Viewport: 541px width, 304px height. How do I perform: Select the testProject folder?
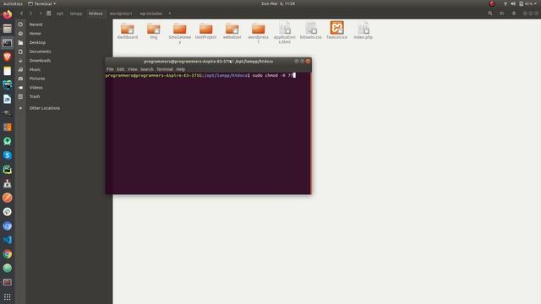click(x=206, y=30)
